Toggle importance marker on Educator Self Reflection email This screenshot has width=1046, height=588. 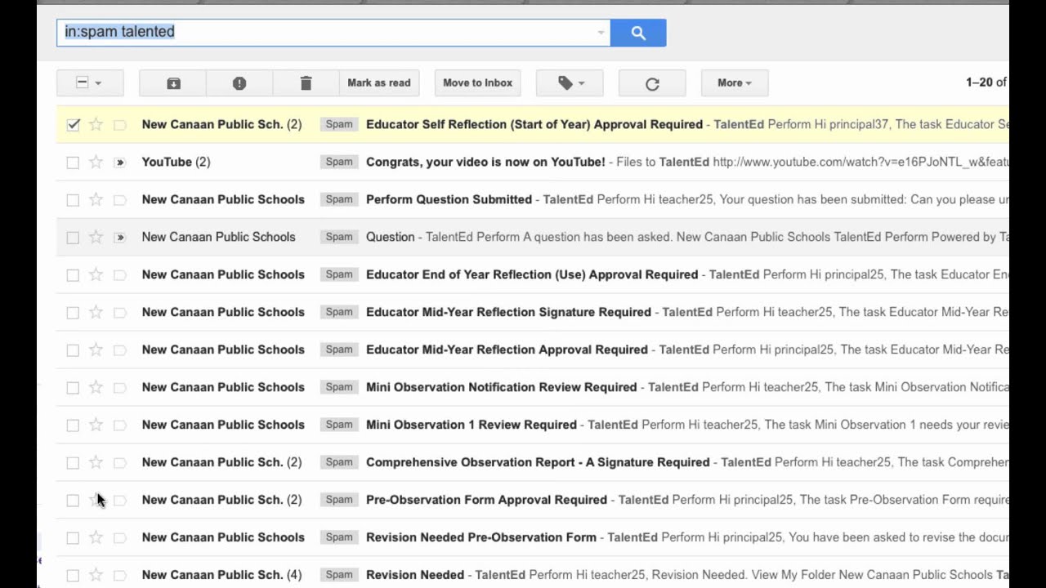point(120,124)
